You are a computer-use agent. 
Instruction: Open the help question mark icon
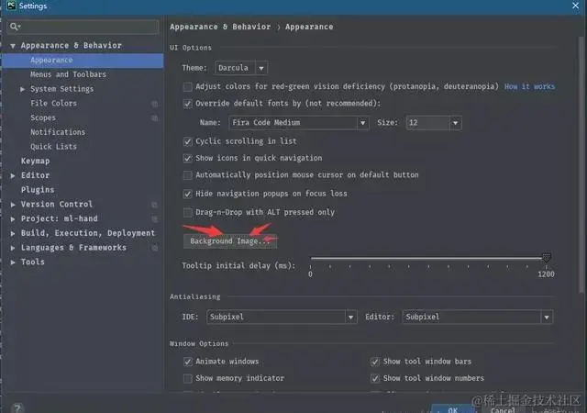pyautogui.click(x=17, y=407)
